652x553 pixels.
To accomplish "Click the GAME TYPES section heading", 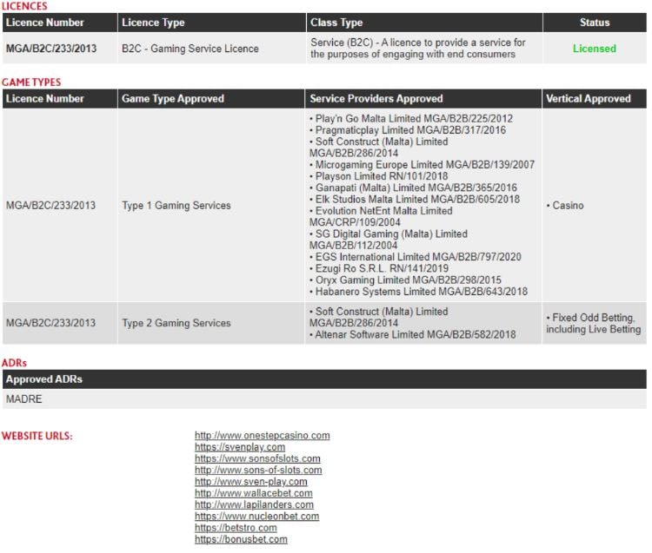I will (x=31, y=82).
